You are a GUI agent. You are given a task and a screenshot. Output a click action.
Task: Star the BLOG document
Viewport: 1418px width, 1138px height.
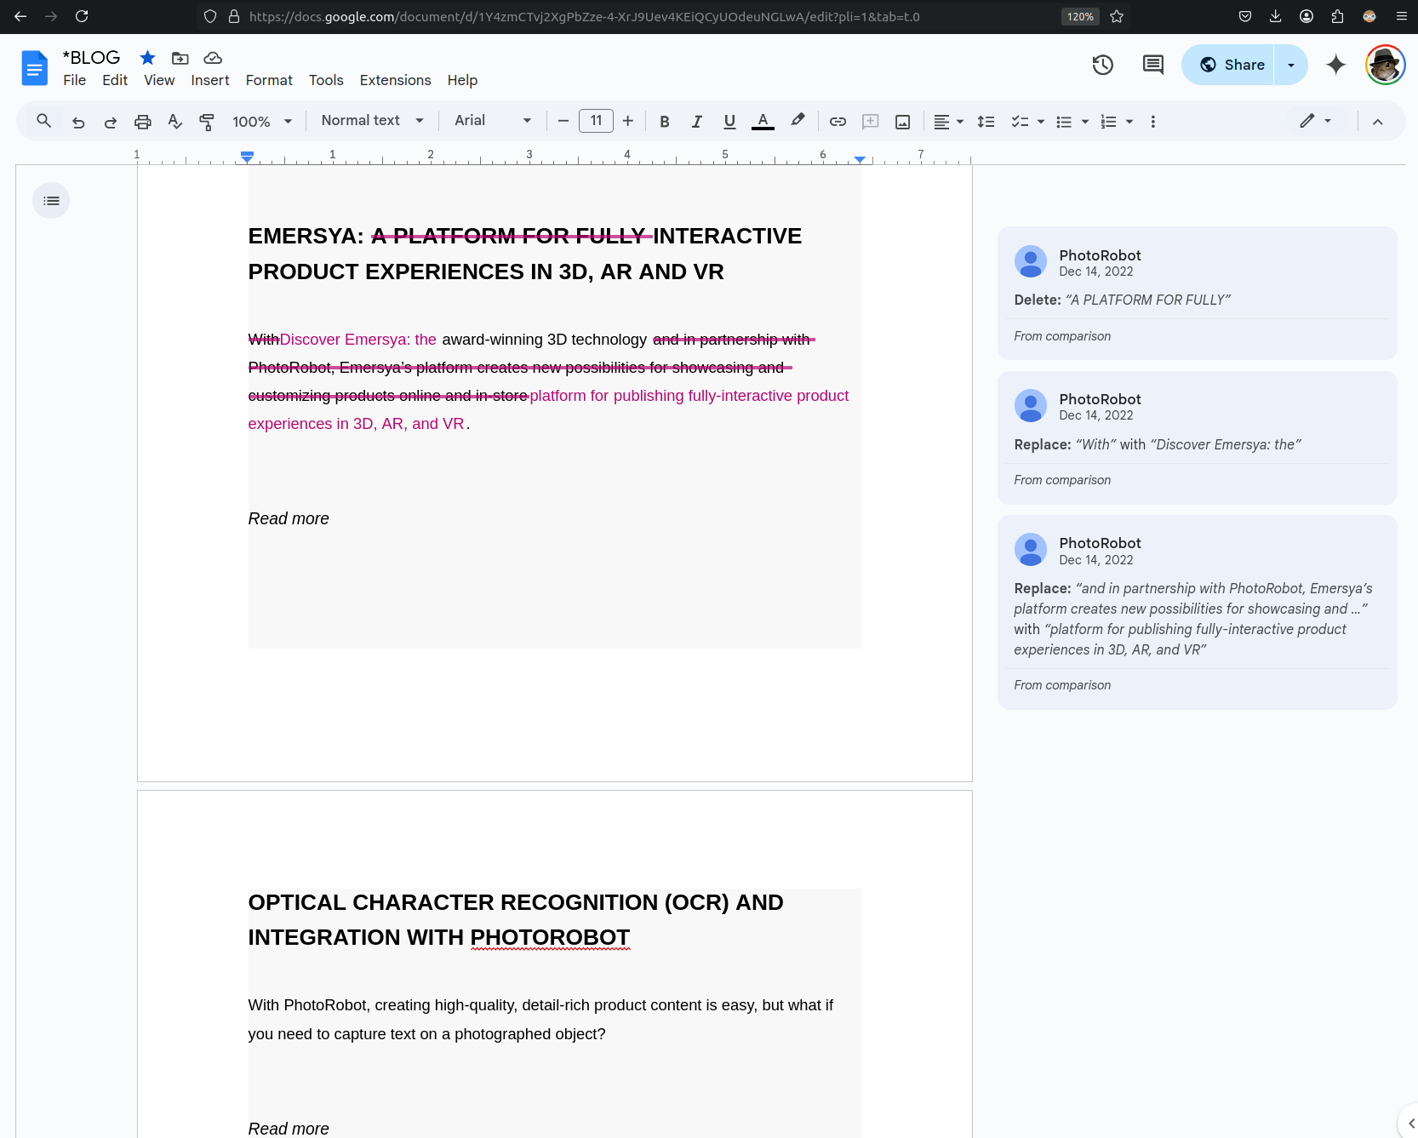(147, 58)
